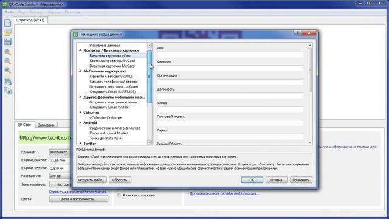
Task: Collapse the Android group
Action: tap(80, 123)
